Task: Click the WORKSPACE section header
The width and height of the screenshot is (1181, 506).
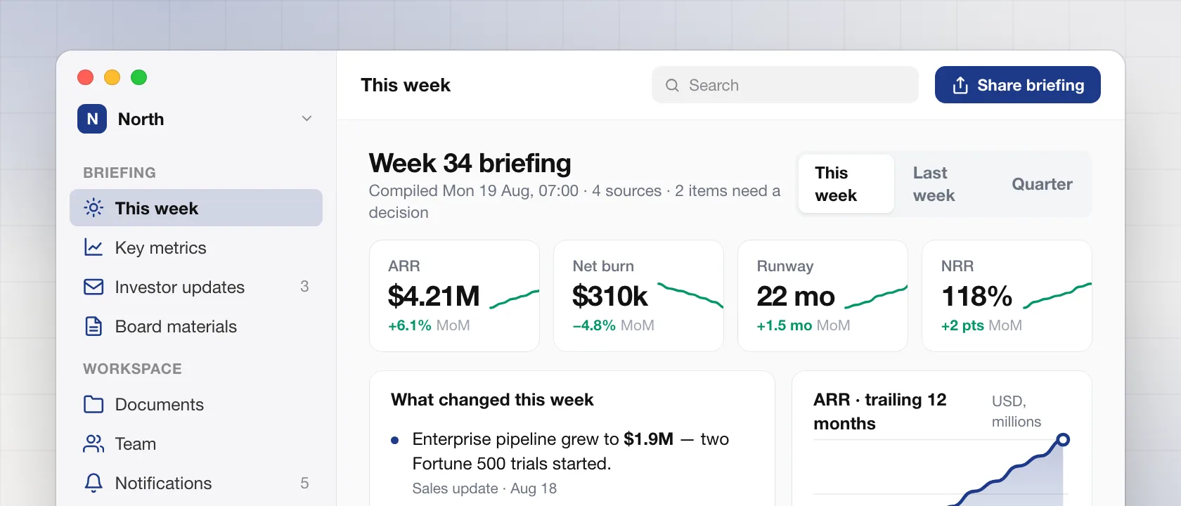Action: [x=132, y=369]
